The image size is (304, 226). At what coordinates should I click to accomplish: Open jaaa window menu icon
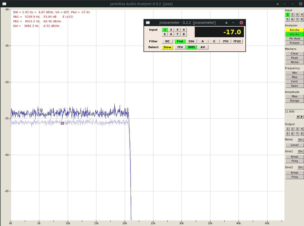[x=4, y=4]
